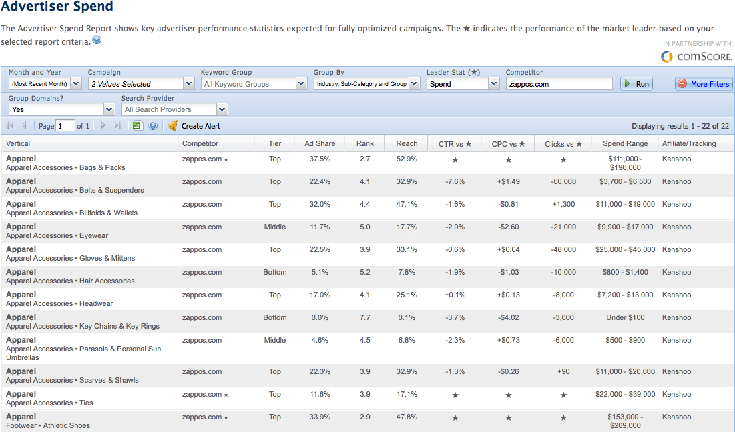Sort by Affiliate/Tracking column header

click(696, 144)
